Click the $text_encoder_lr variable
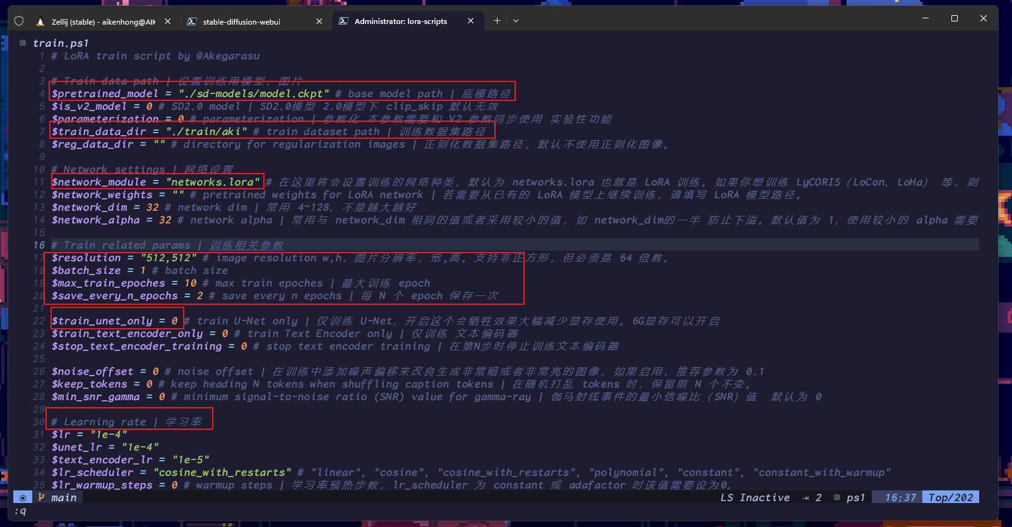This screenshot has width=1012, height=527. tap(102, 459)
